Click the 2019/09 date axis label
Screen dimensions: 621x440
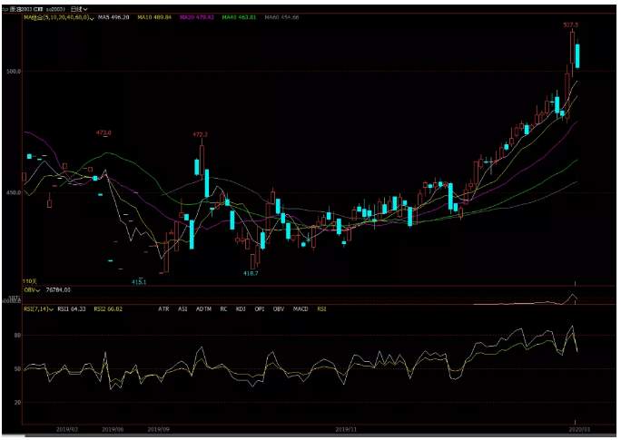(x=158, y=429)
